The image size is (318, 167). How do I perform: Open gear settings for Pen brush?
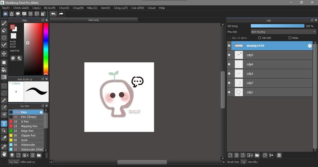coord(41,112)
